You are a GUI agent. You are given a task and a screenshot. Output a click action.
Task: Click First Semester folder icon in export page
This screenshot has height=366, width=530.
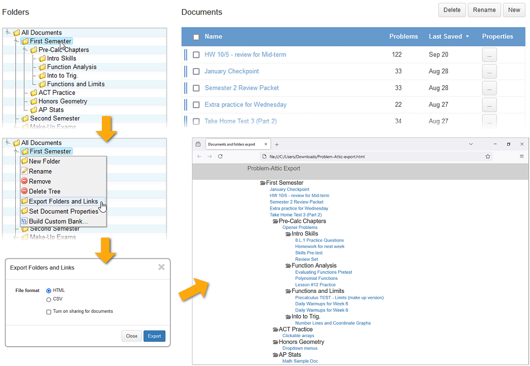point(263,183)
